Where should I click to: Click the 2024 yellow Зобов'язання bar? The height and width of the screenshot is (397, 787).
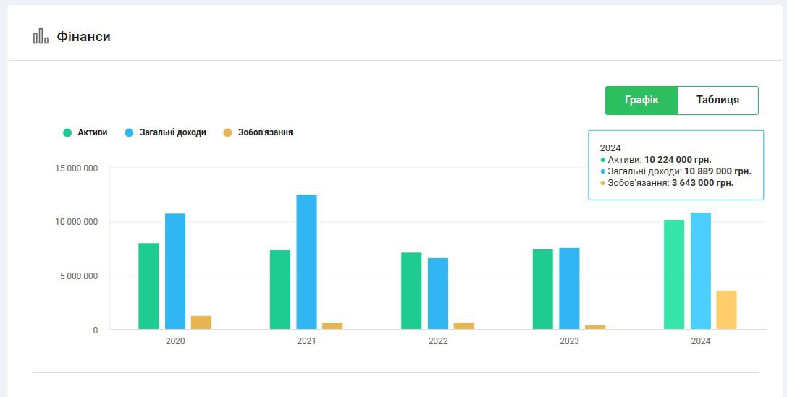pyautogui.click(x=726, y=310)
